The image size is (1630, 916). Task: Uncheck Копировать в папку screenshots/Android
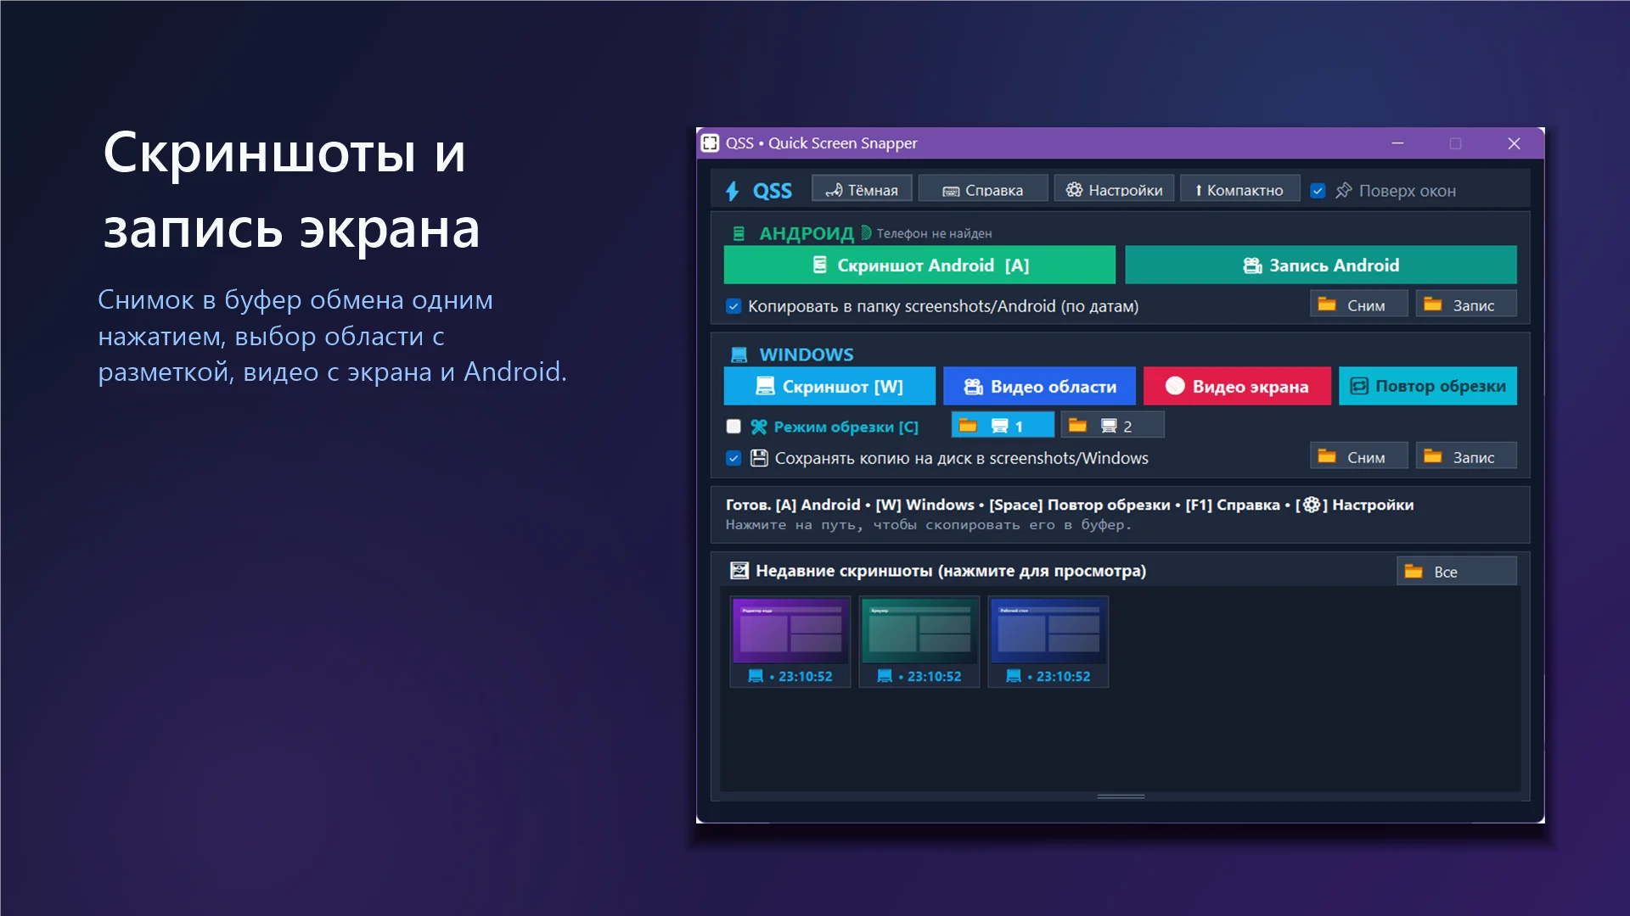(733, 306)
